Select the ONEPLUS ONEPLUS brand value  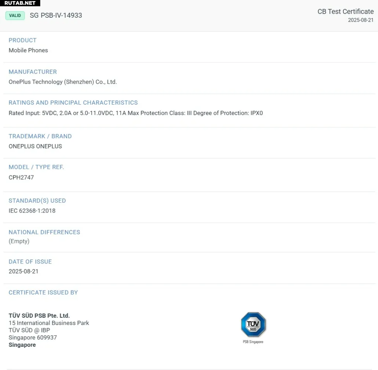[x=35, y=146]
